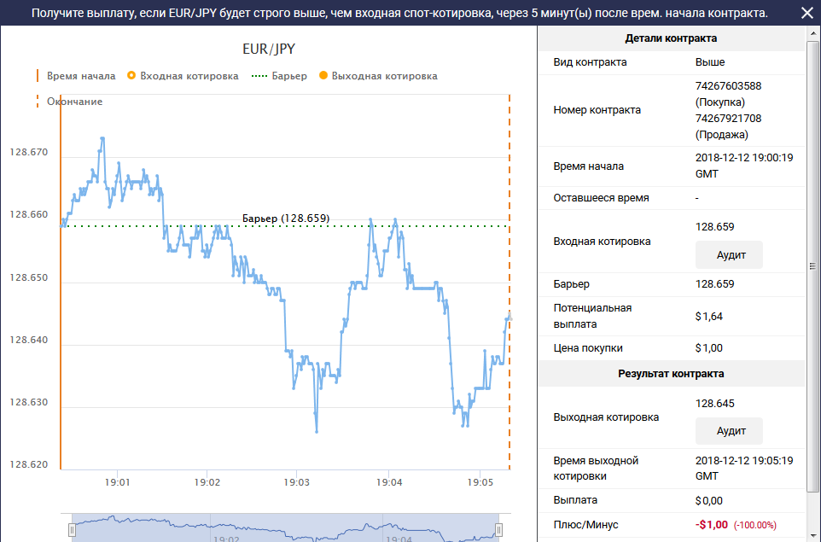
Task: Click the 'Детали контракта' section header
Action: coord(671,38)
